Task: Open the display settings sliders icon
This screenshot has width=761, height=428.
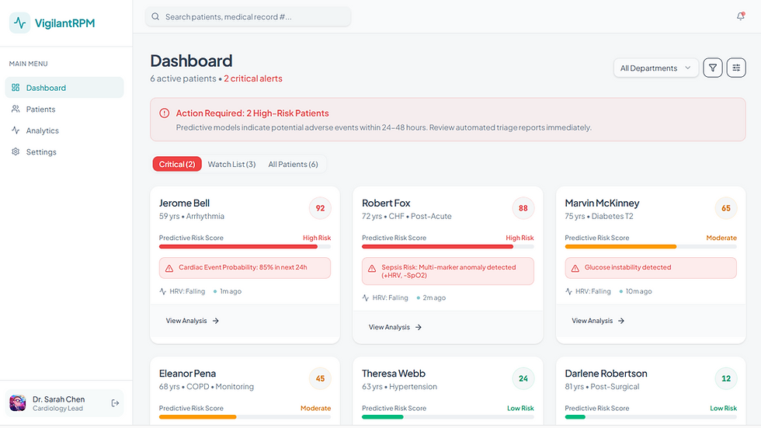Action: [x=736, y=68]
